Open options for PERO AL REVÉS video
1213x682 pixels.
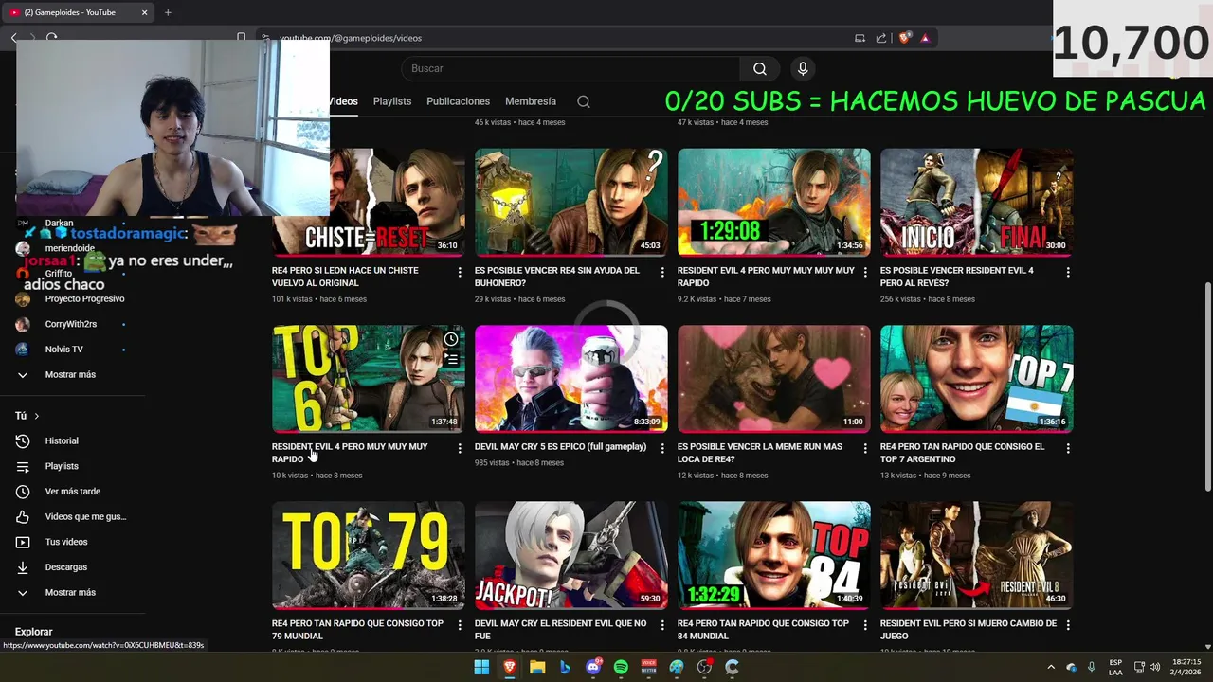pyautogui.click(x=1068, y=272)
